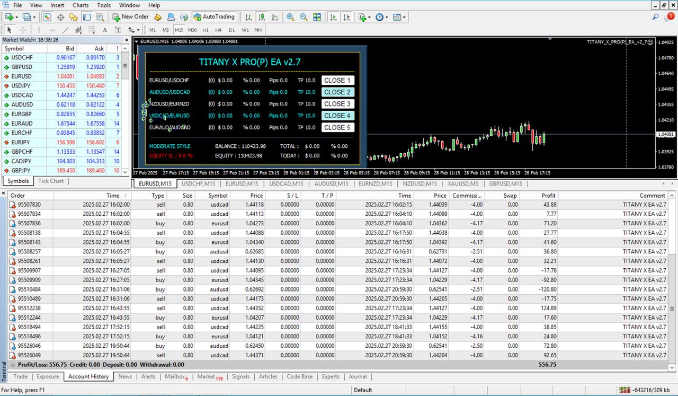The height and width of the screenshot is (396, 678).
Task: Switch to the XAUUSD,M5 chart tab
Action: [x=462, y=183]
